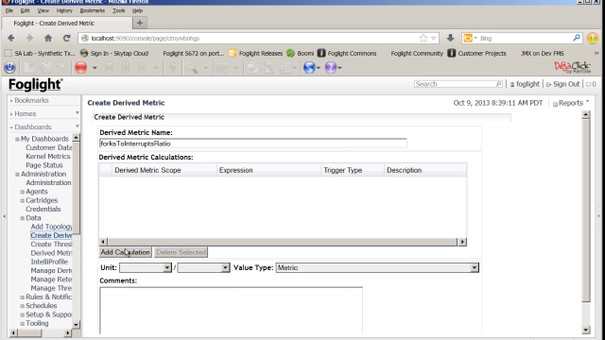Expand the Rules & Notifications tree node
This screenshot has height=340, width=605.
click(23, 297)
